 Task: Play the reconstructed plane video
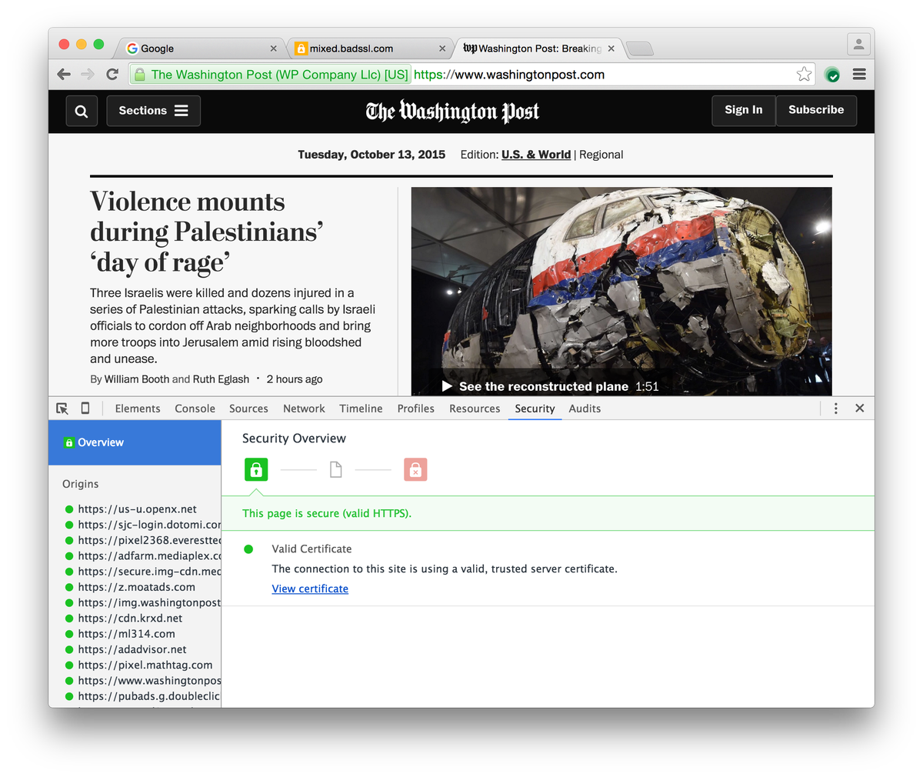[x=447, y=386]
